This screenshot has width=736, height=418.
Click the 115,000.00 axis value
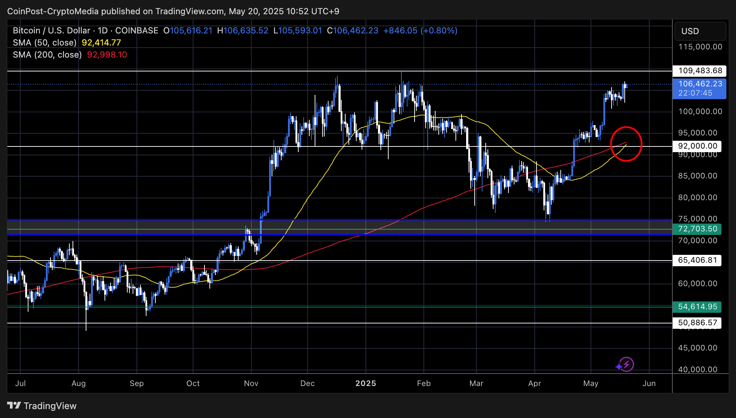[700, 47]
